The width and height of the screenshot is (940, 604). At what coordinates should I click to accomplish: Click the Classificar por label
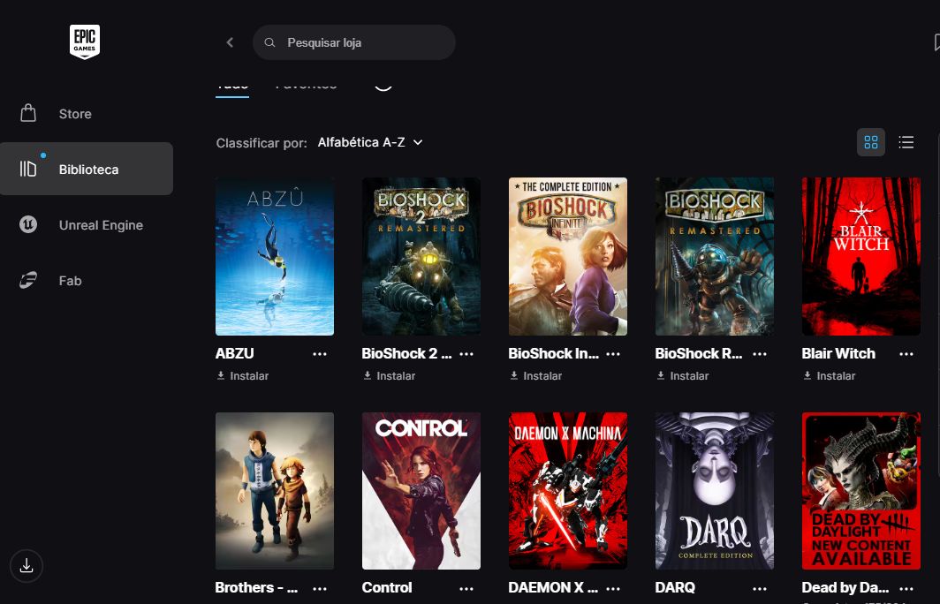262,143
